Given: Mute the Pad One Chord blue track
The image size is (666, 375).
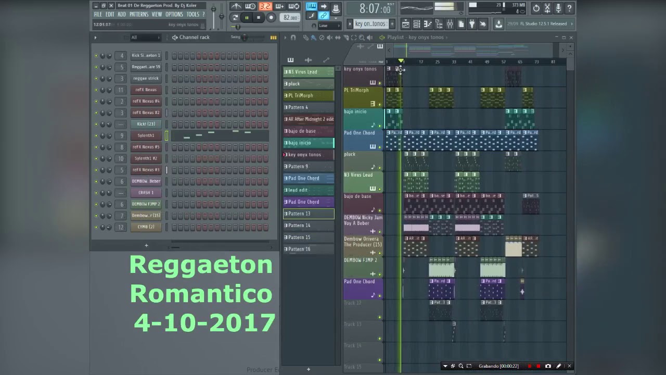Looking at the screenshot, I should click(x=379, y=147).
